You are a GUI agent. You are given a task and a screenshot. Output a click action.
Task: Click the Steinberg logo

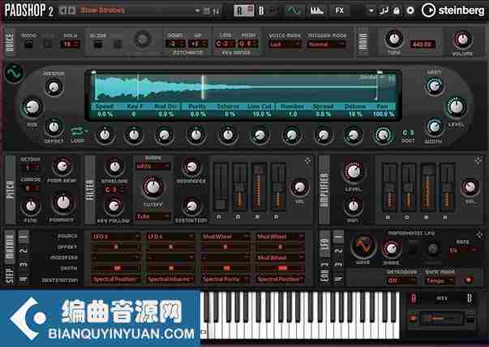(x=453, y=11)
